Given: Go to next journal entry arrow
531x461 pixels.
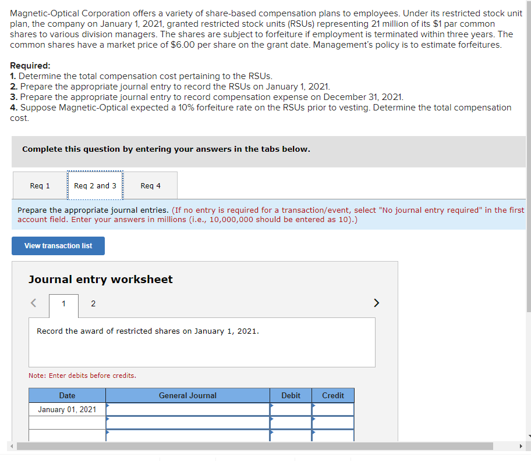Looking at the screenshot, I should tap(376, 303).
